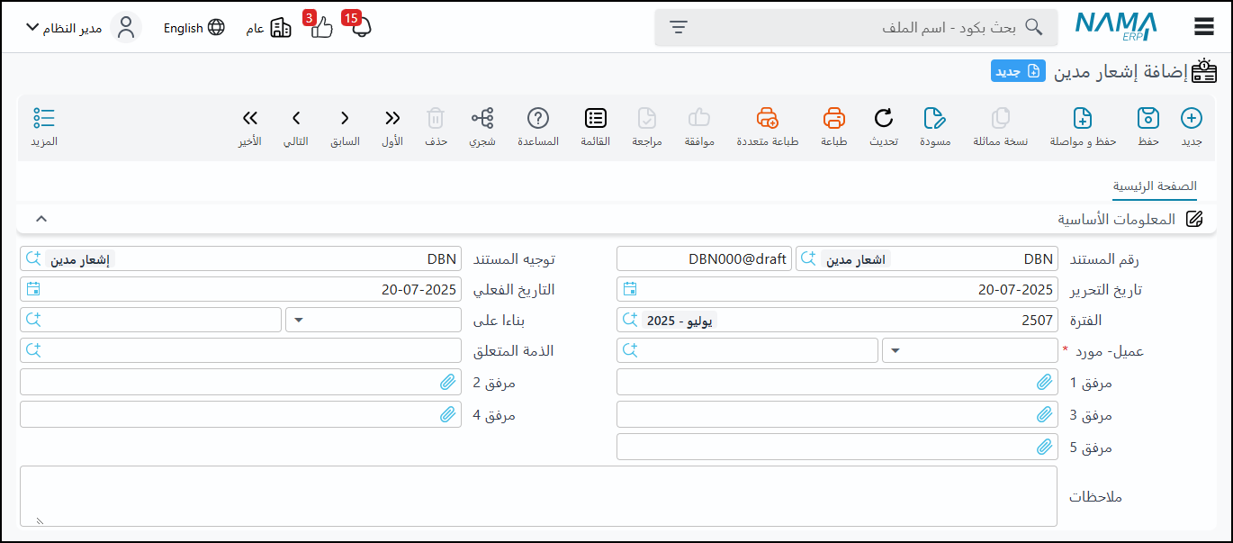This screenshot has width=1233, height=543.
Task: Click the Save (حفظ) toolbar icon
Action: tap(1147, 119)
